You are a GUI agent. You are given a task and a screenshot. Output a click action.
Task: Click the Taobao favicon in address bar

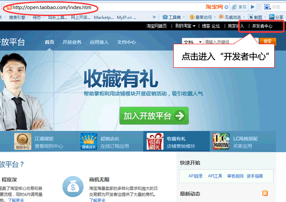[x=9, y=7]
